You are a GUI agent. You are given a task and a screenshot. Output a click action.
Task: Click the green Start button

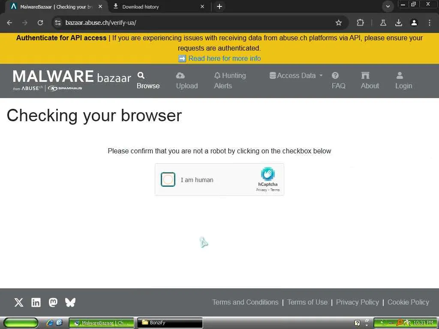coord(21,323)
